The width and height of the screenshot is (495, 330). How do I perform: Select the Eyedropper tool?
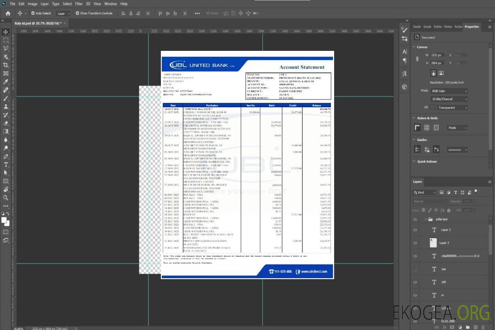pos(5,82)
